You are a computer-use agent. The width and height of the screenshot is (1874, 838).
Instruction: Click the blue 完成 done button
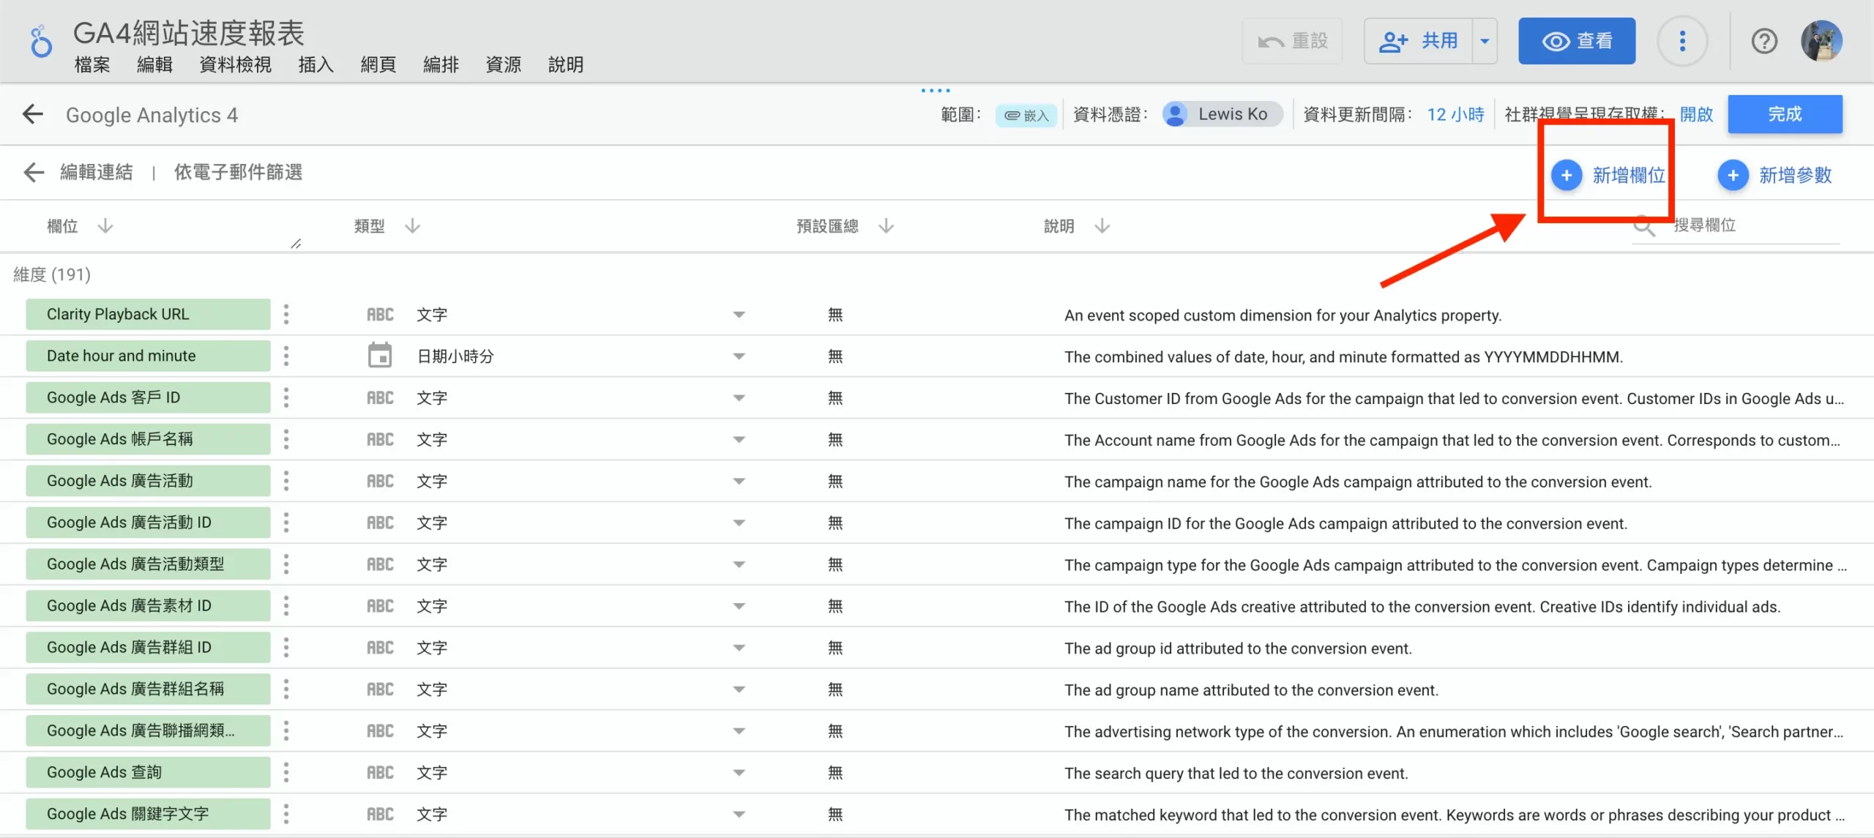pyautogui.click(x=1785, y=114)
